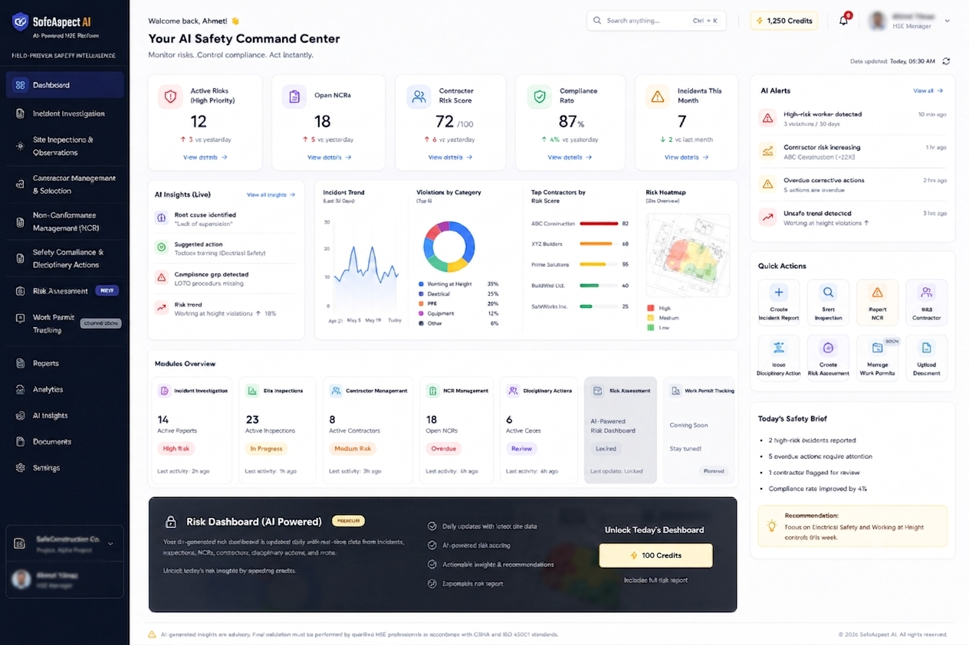The image size is (969, 645).
Task: Click the PREMIUM badge on Risk Dashboard
Action: click(349, 521)
